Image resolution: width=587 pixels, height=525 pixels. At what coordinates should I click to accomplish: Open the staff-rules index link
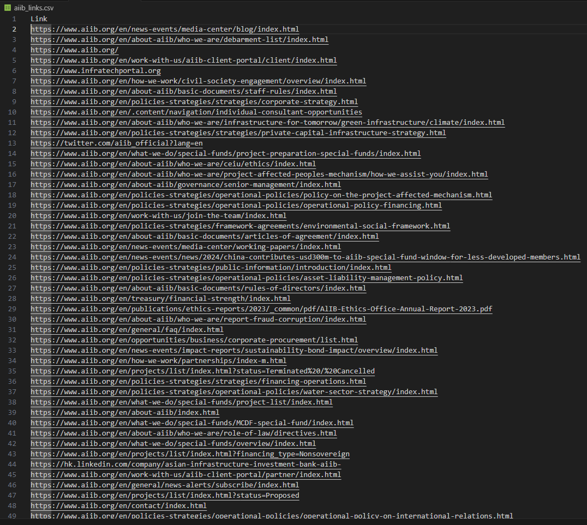(184, 91)
